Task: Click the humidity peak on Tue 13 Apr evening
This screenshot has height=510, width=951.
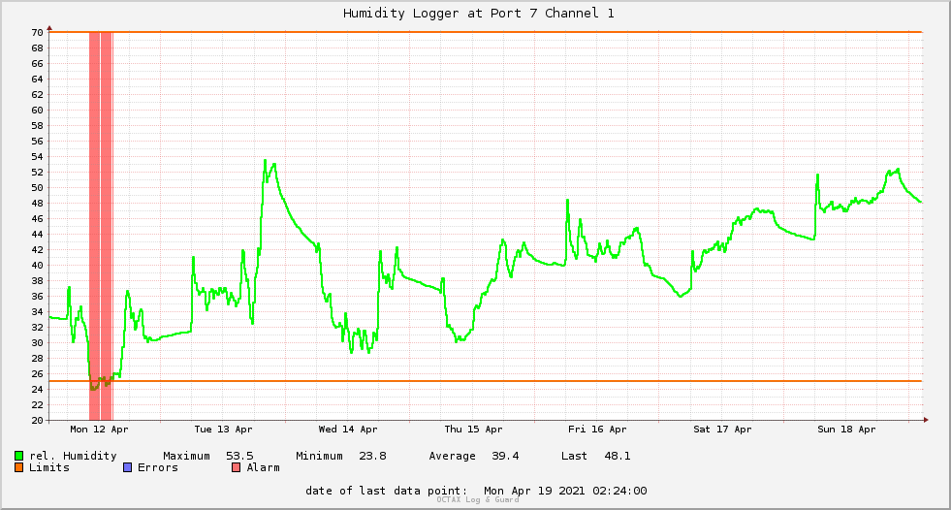Action: (x=265, y=161)
